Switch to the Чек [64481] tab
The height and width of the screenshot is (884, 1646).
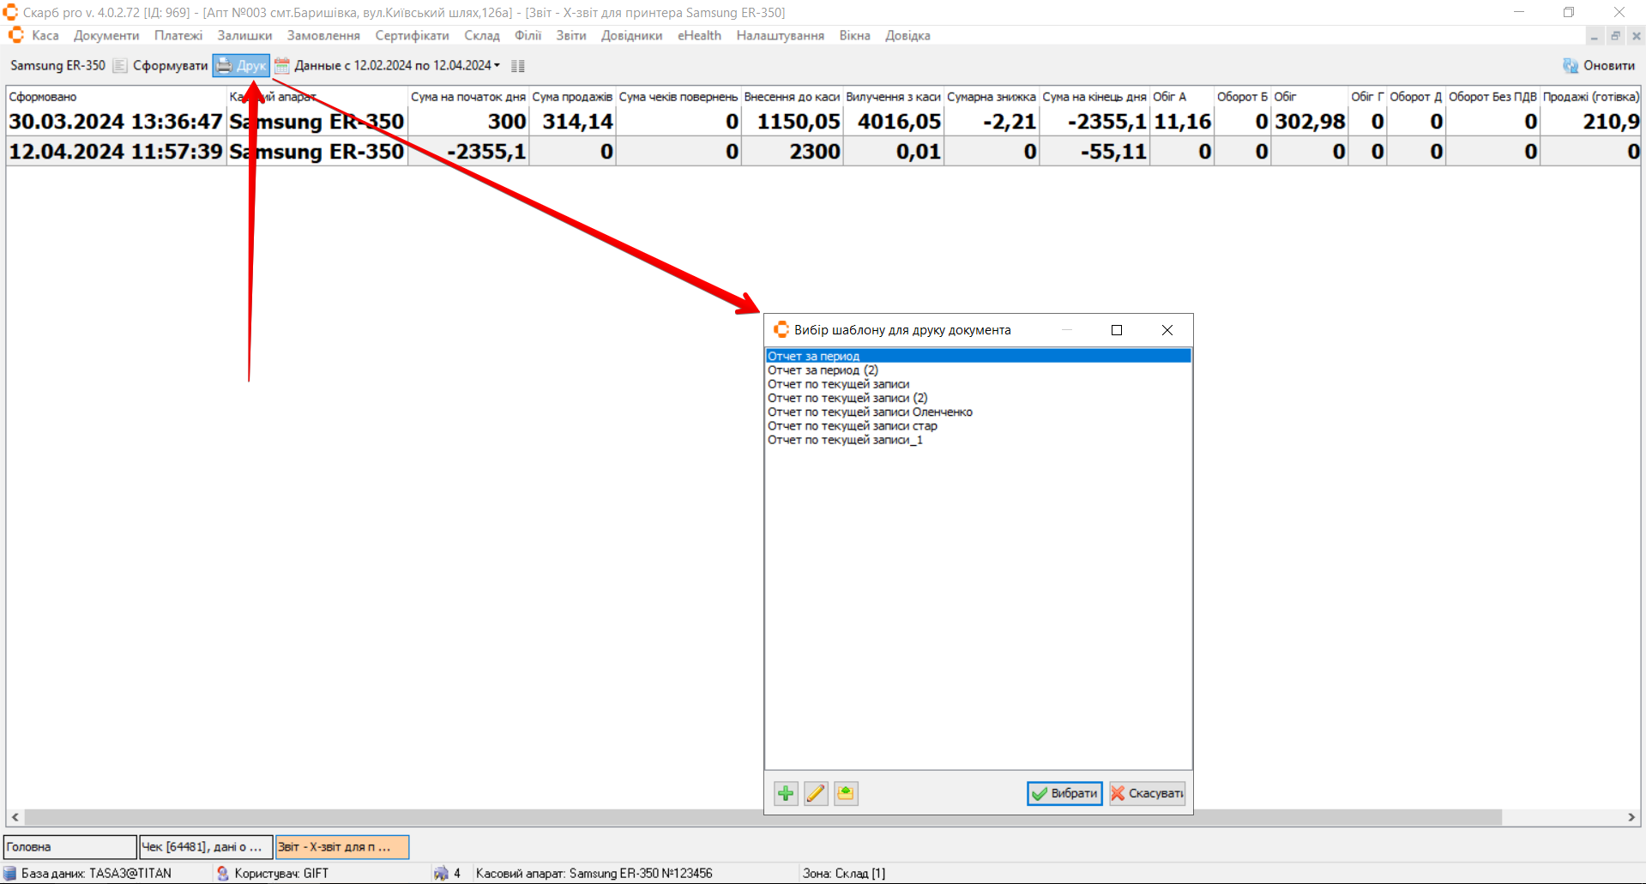205,847
